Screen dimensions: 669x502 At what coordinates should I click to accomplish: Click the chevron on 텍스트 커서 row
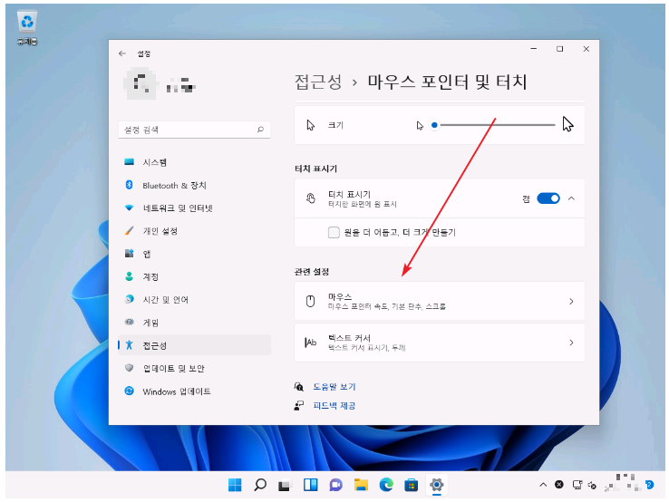click(571, 343)
